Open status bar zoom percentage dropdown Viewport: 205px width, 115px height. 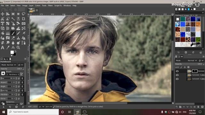point(48,107)
